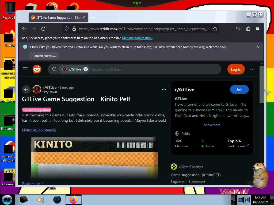Viewport: 274px width, 205px height.
Task: Open the Windows Start button
Action: (7, 200)
